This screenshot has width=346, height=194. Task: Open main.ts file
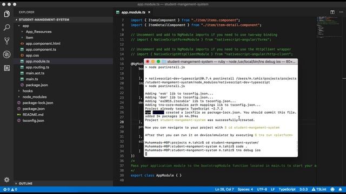click(32, 79)
